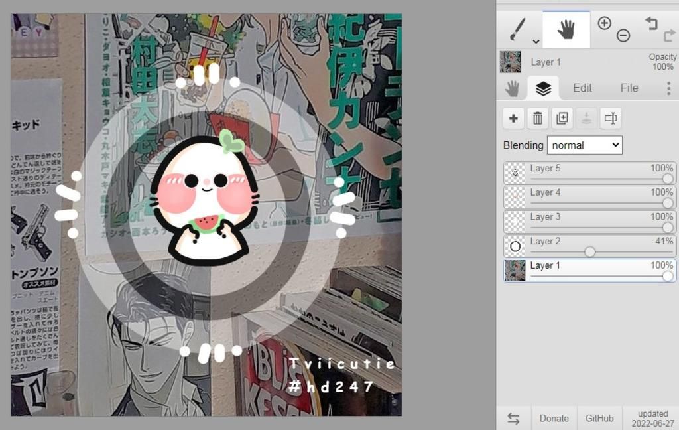Select Layer 3 in the list
The image size is (679, 430).
589,222
